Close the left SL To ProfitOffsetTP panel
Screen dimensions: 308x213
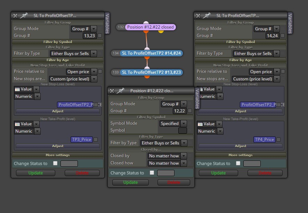(x=15, y=16)
